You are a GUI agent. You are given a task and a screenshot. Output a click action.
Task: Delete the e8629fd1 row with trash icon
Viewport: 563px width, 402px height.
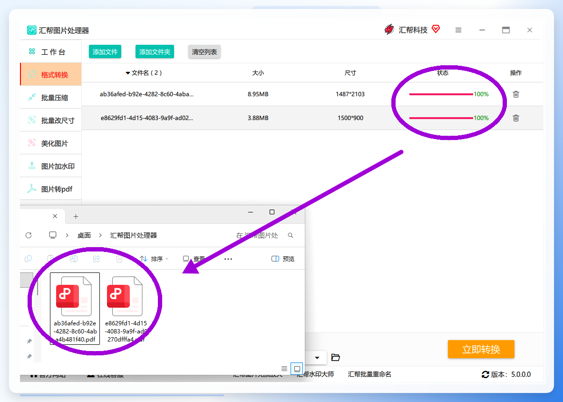pyautogui.click(x=516, y=118)
